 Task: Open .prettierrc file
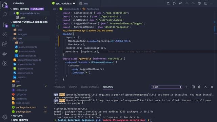click(x=21, y=99)
